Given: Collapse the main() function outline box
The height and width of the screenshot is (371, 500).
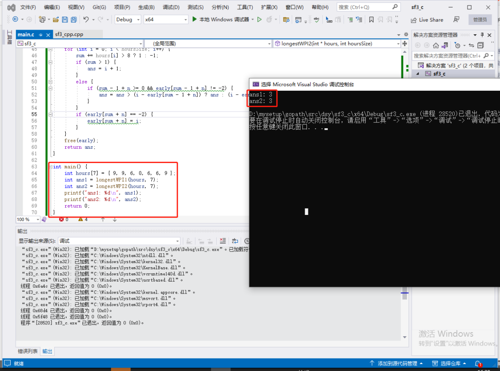Looking at the screenshot, I should 50,167.
